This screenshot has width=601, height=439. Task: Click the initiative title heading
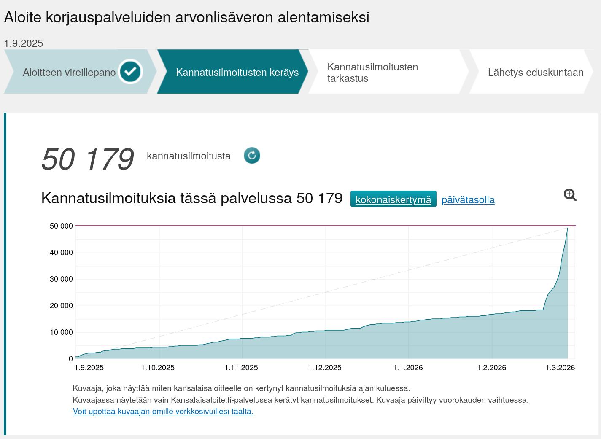coord(186,17)
